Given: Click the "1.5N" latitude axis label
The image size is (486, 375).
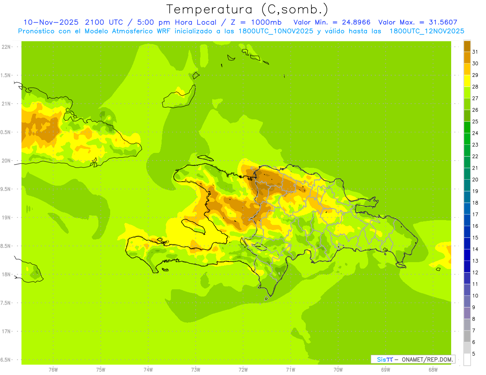Looking at the screenshot, I should coord(6,75).
